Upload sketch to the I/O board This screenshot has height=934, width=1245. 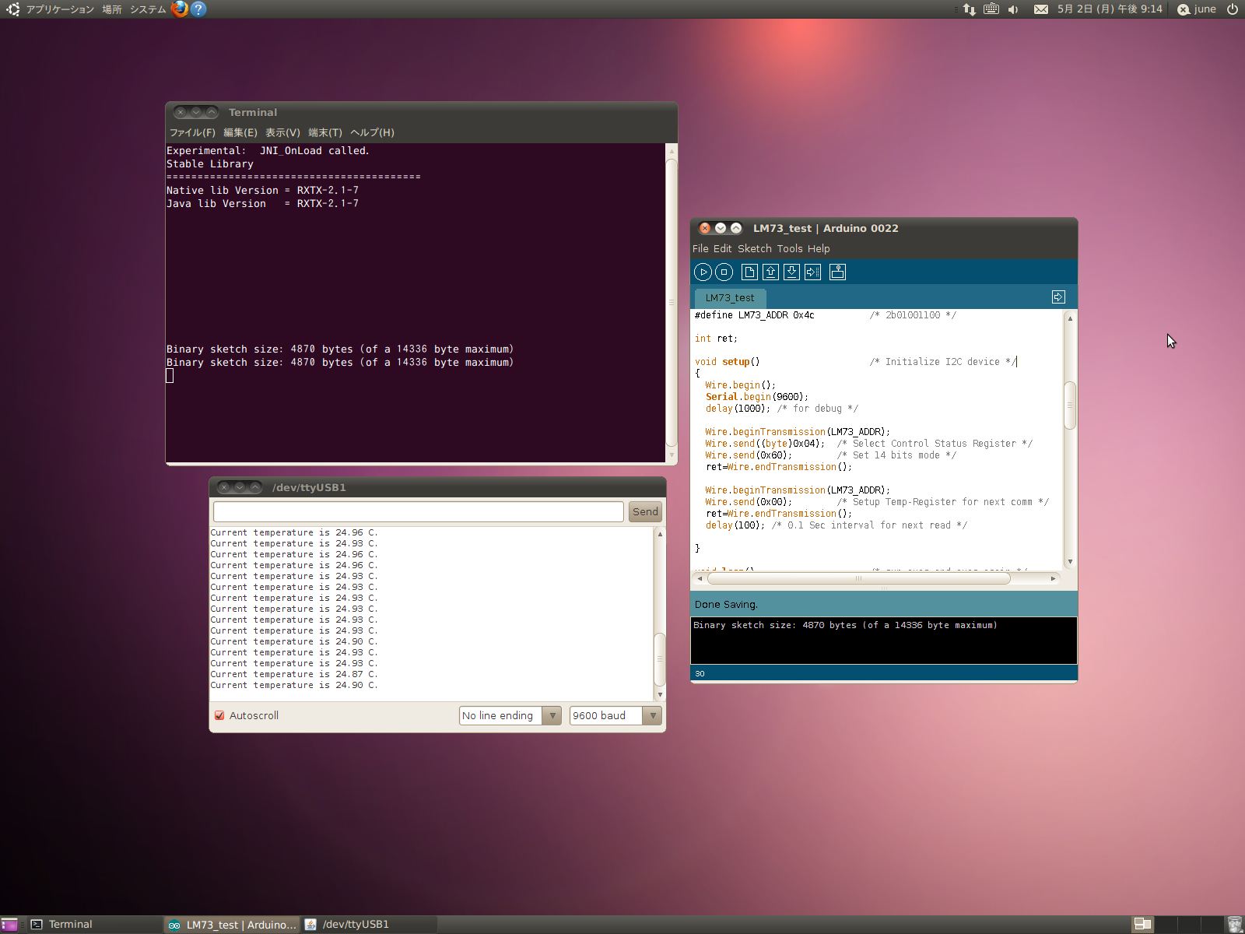coord(812,272)
